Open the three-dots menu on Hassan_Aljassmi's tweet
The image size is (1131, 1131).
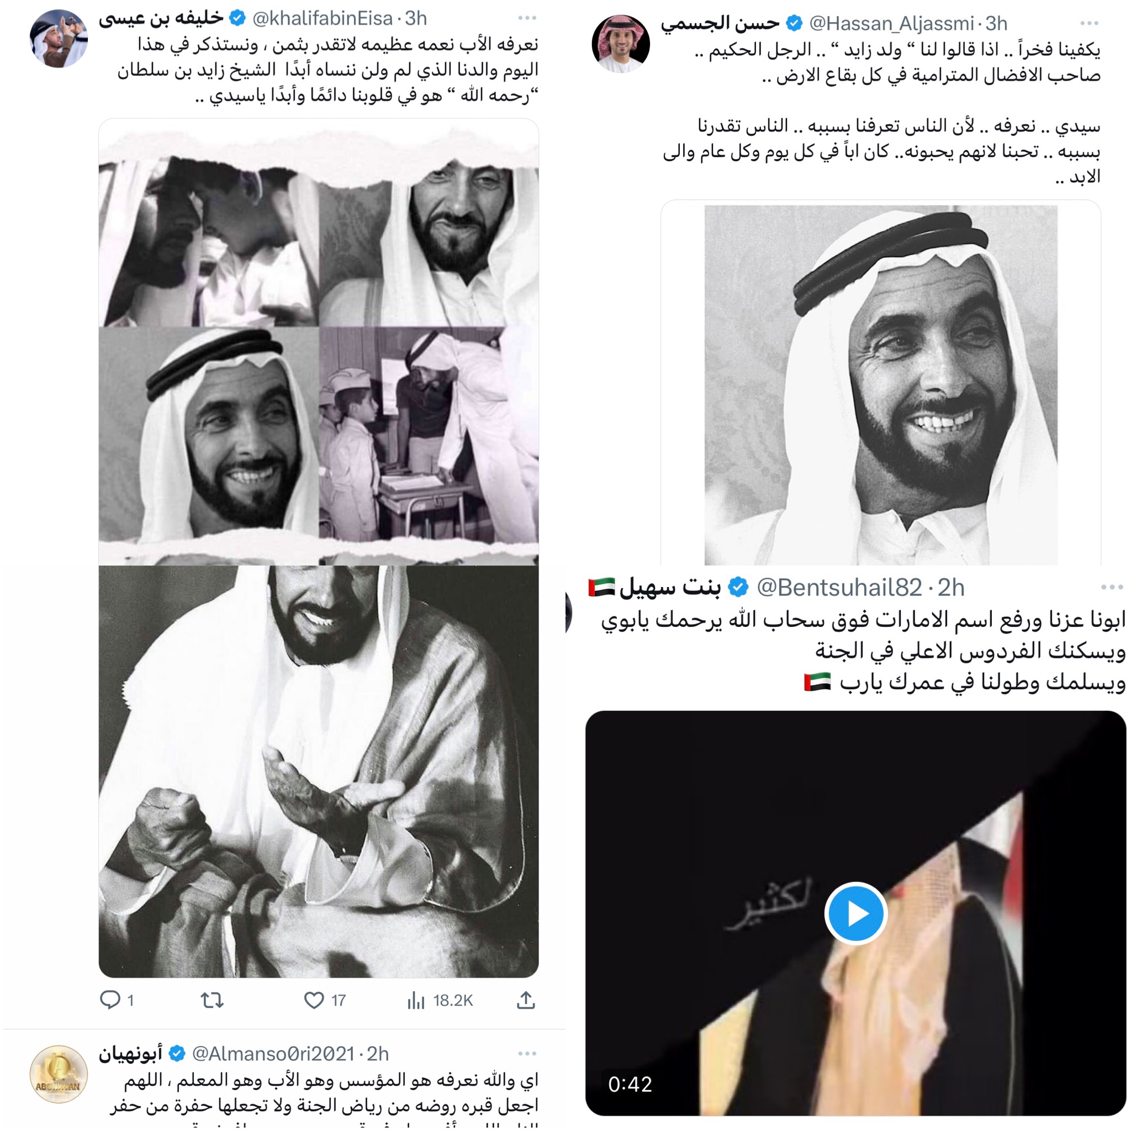pos(1089,23)
